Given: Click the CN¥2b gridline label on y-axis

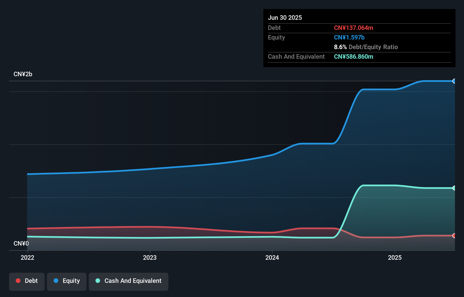Looking at the screenshot, I should [23, 74].
